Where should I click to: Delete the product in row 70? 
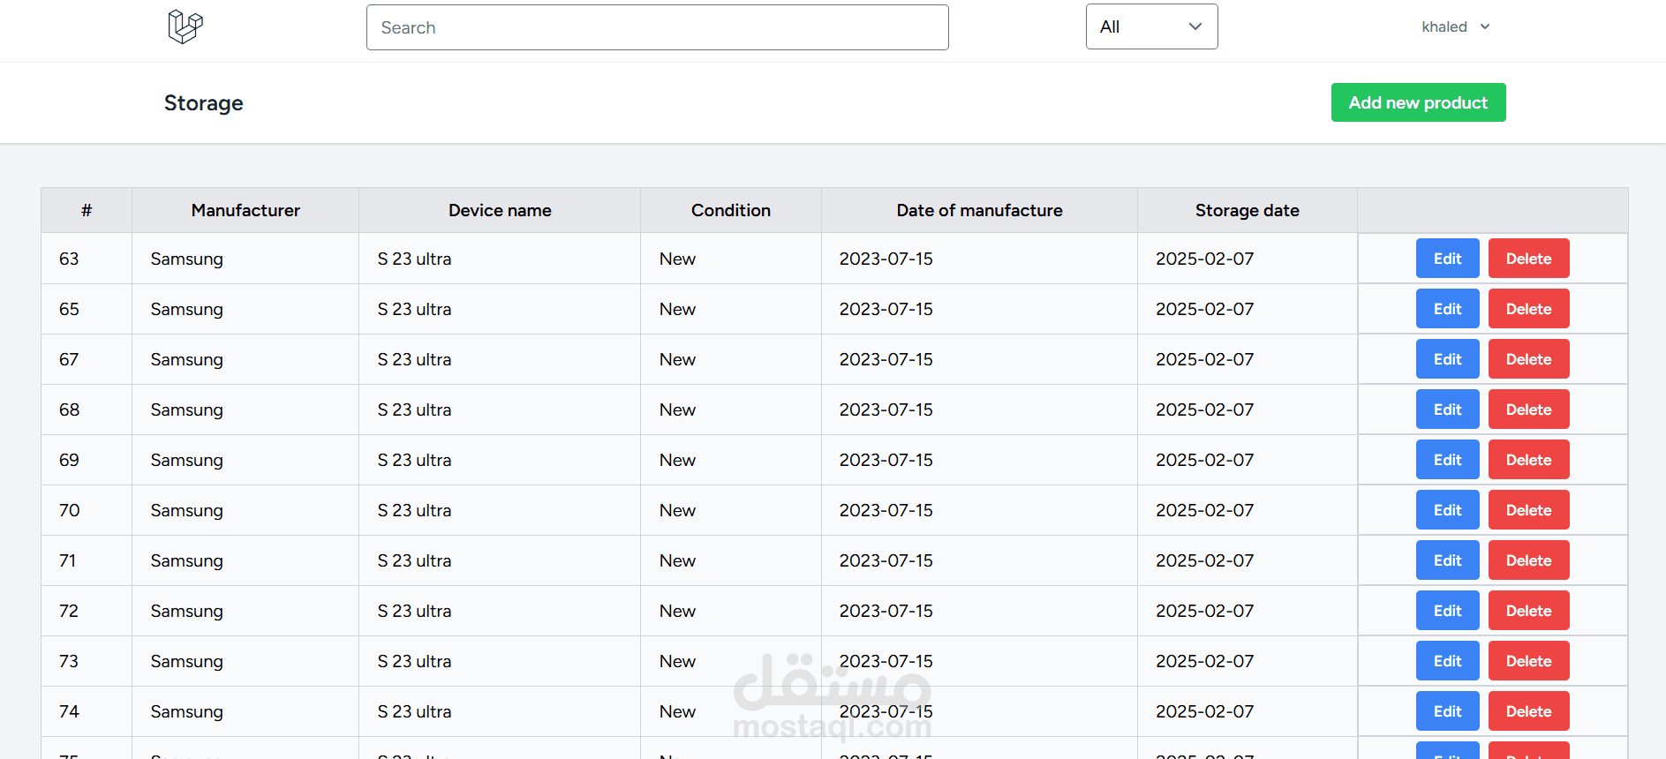point(1528,510)
